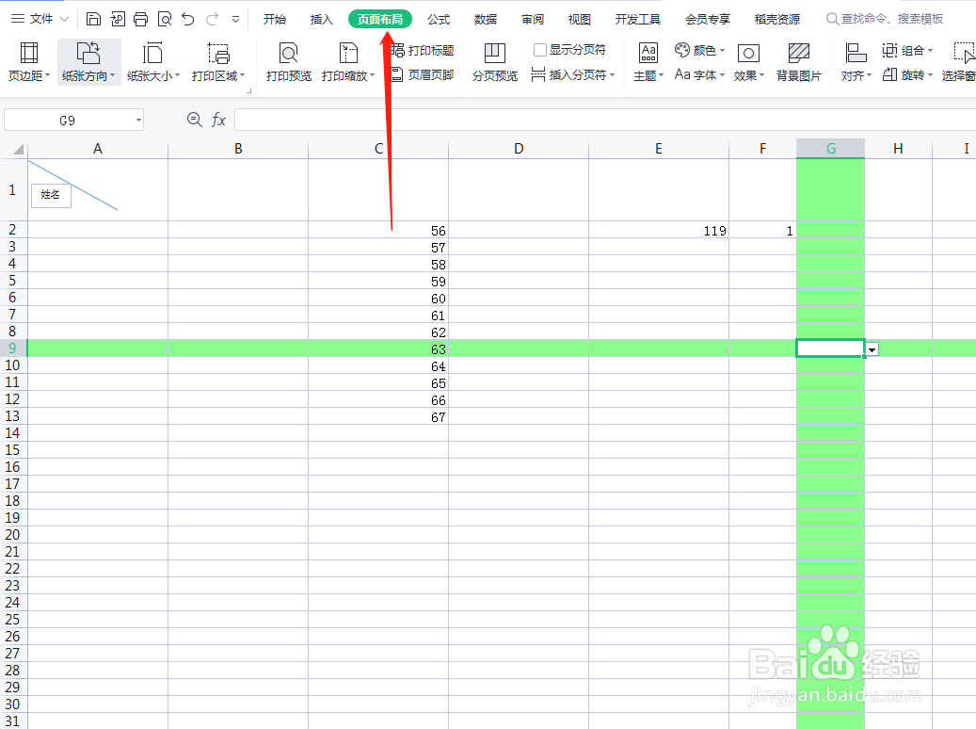Click the Print icon in quick access toolbar

[140, 20]
